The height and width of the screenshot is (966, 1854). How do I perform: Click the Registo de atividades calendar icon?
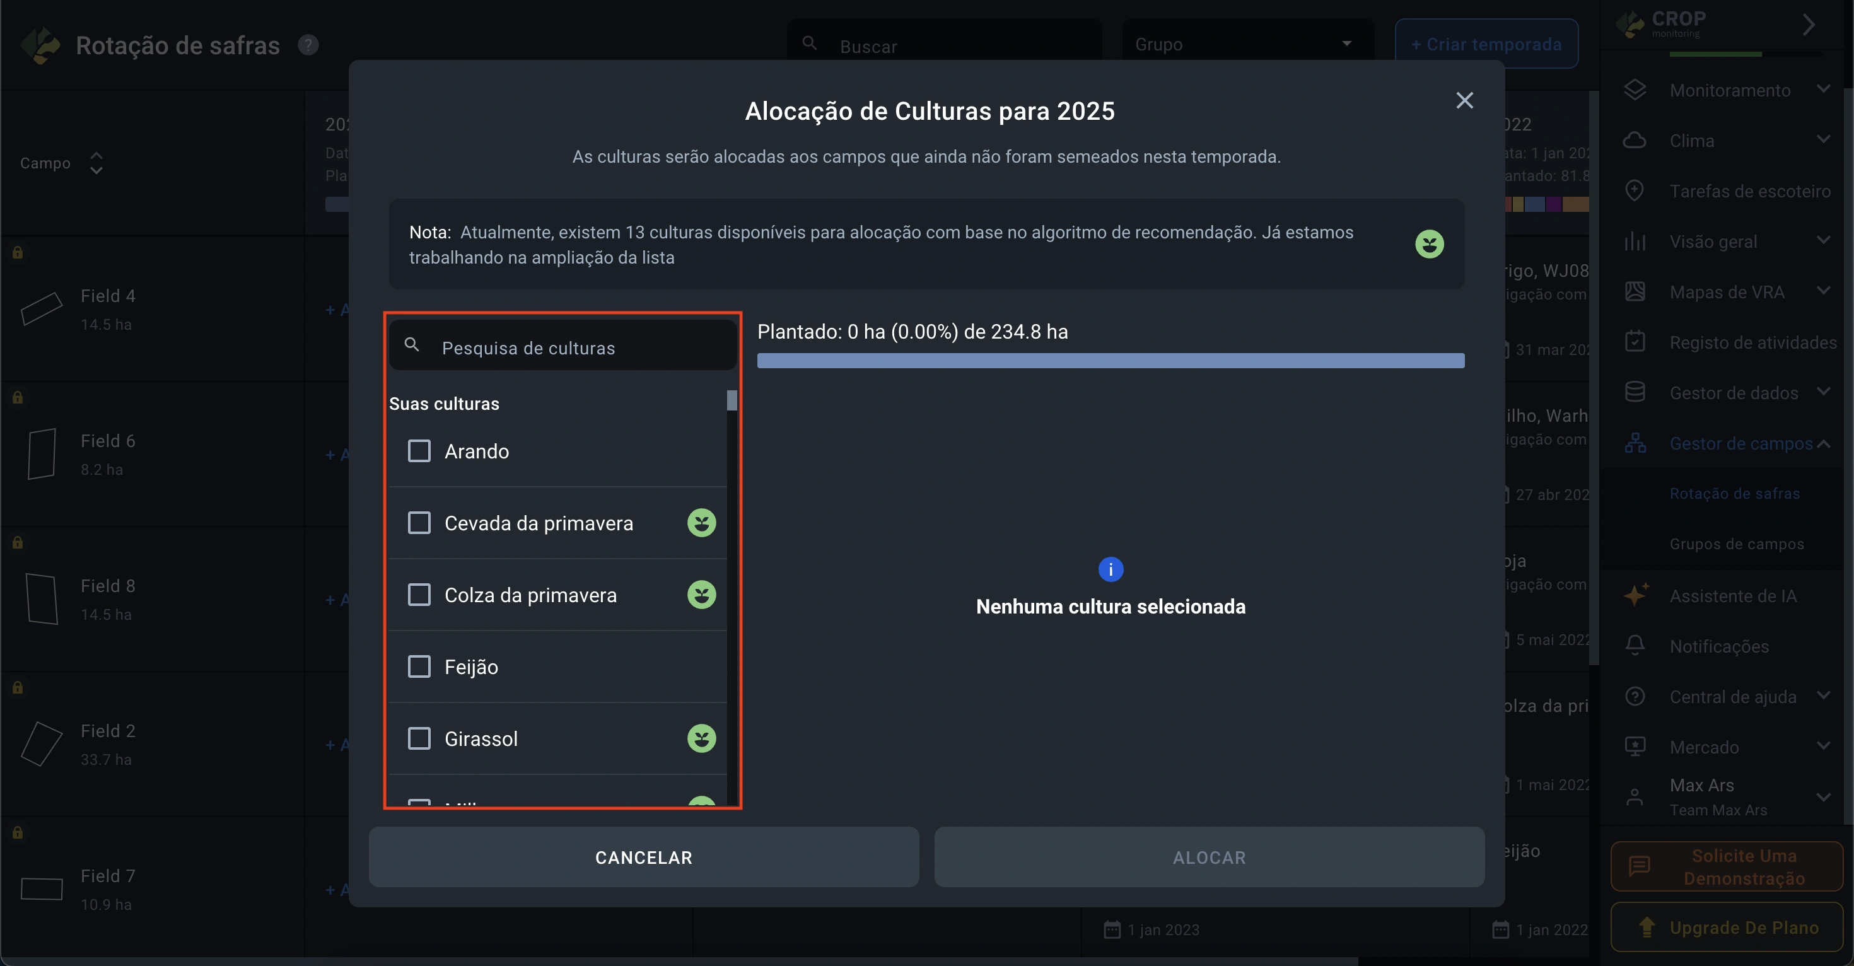click(1635, 342)
